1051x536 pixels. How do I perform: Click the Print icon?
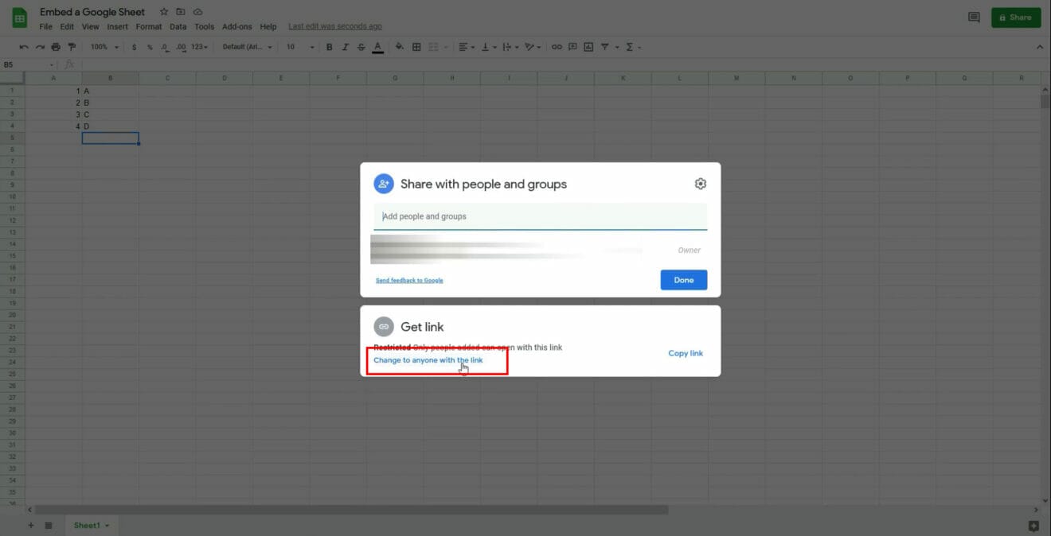pyautogui.click(x=55, y=46)
